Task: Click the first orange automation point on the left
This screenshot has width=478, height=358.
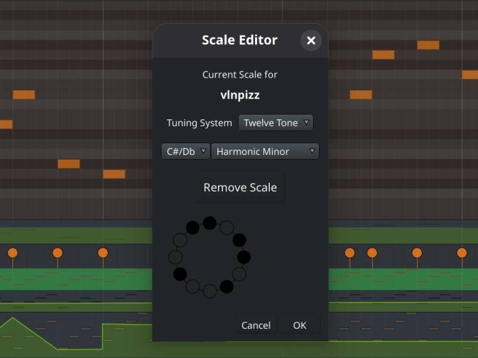Action: pos(13,252)
